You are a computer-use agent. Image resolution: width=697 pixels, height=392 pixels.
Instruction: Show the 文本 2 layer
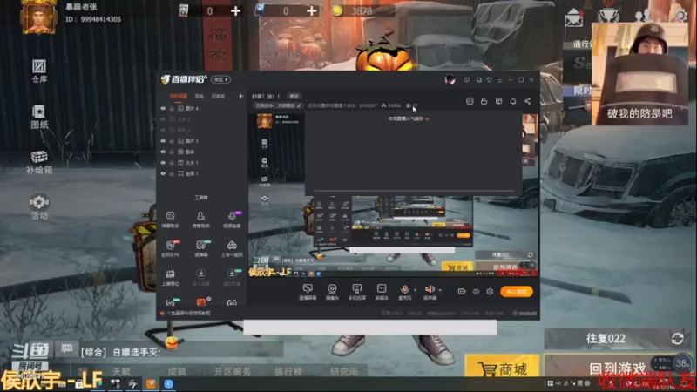(x=163, y=119)
